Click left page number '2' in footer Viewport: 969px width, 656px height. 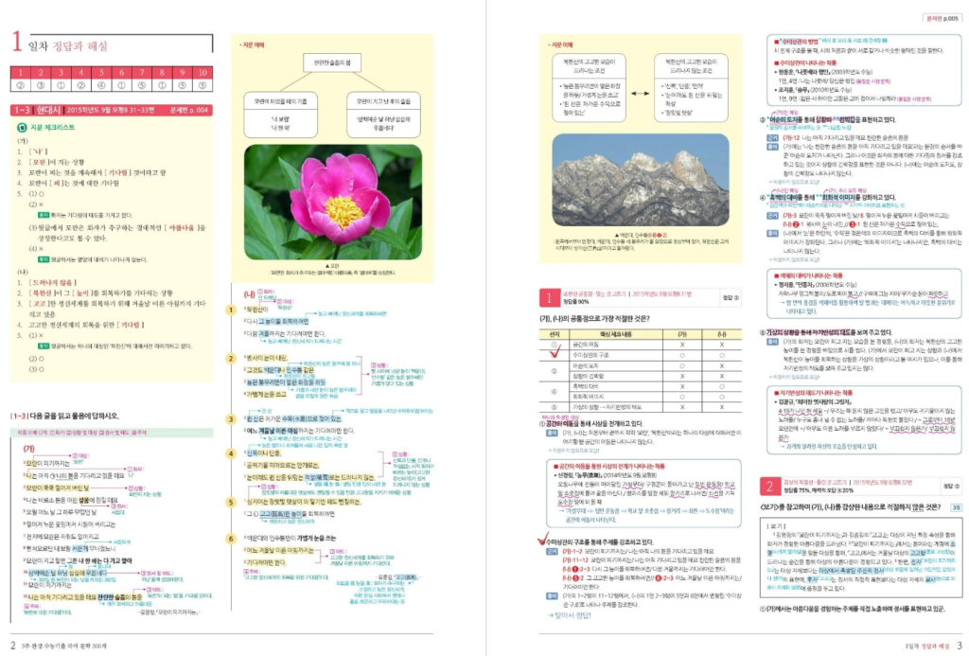tap(13, 646)
